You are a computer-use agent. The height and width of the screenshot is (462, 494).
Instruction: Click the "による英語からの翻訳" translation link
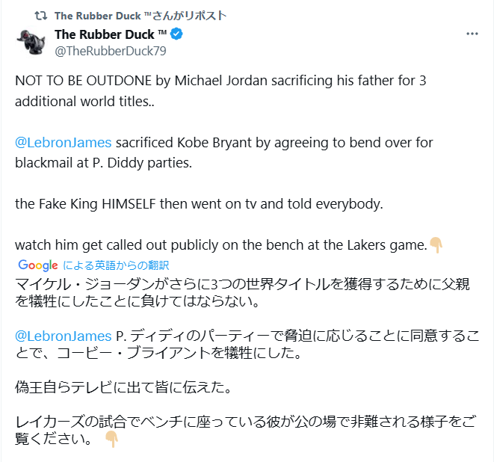coord(116,265)
